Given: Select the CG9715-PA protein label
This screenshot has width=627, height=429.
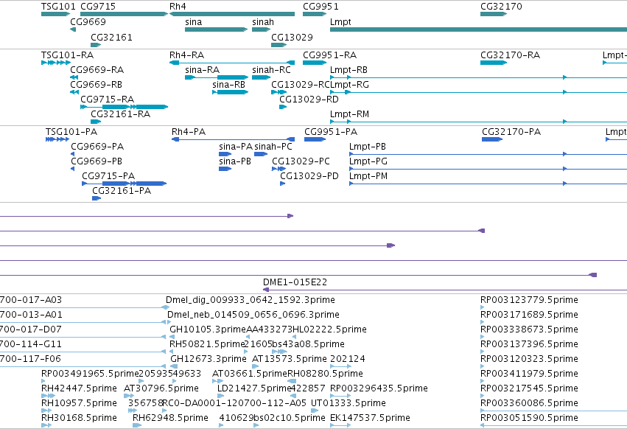Looking at the screenshot, I should 108,176.
